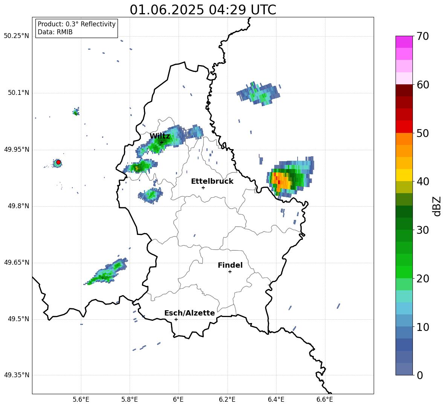Select the Esch/Alzette city label
446x407 pixels.
click(x=189, y=313)
